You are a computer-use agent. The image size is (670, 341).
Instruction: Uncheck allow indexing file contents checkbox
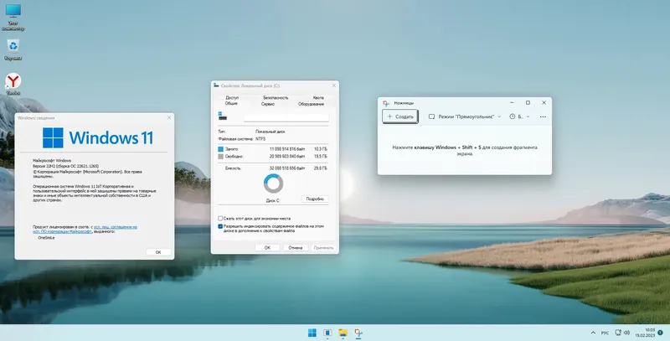point(220,226)
